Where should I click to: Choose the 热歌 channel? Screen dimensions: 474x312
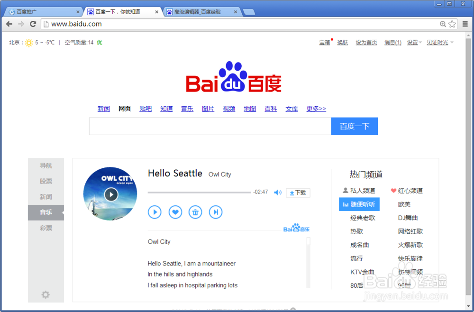[356, 231]
